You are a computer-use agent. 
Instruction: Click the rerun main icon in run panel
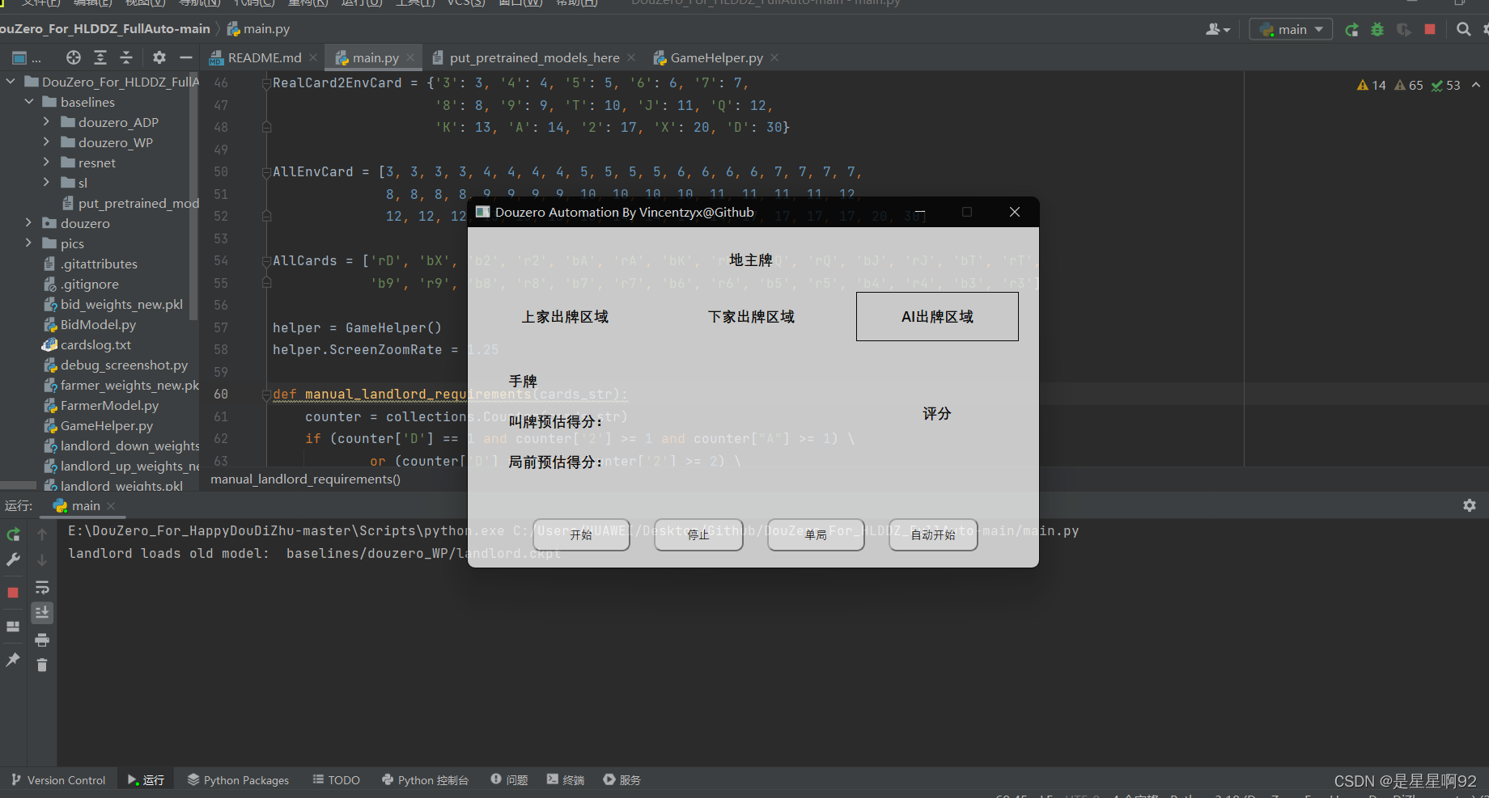pos(13,534)
